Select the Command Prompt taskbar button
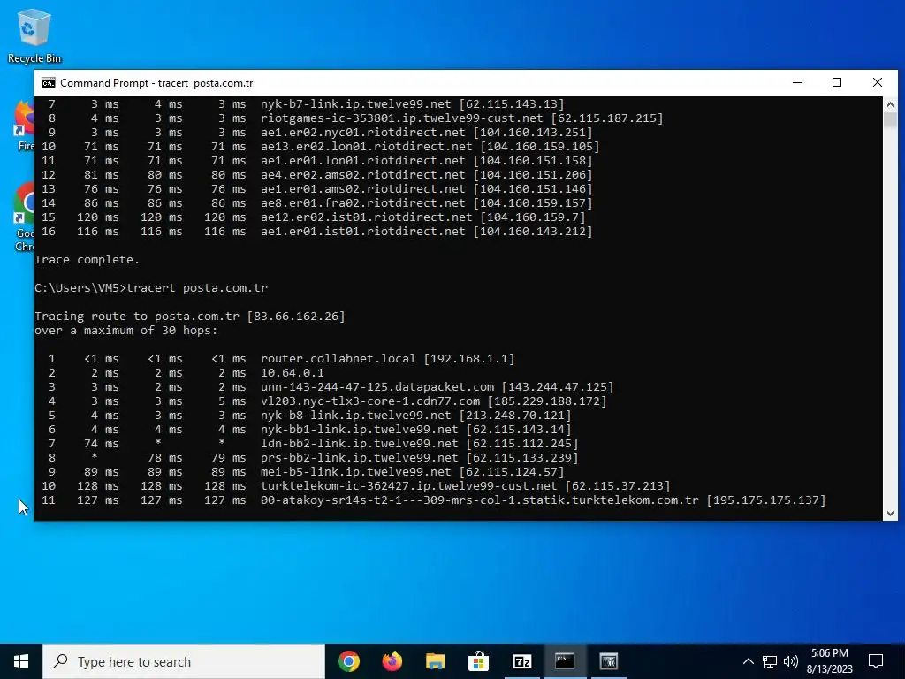 click(x=565, y=661)
